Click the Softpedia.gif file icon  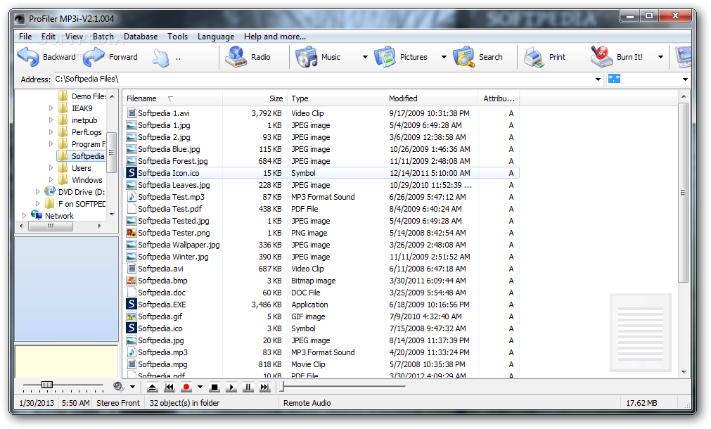[x=132, y=316]
